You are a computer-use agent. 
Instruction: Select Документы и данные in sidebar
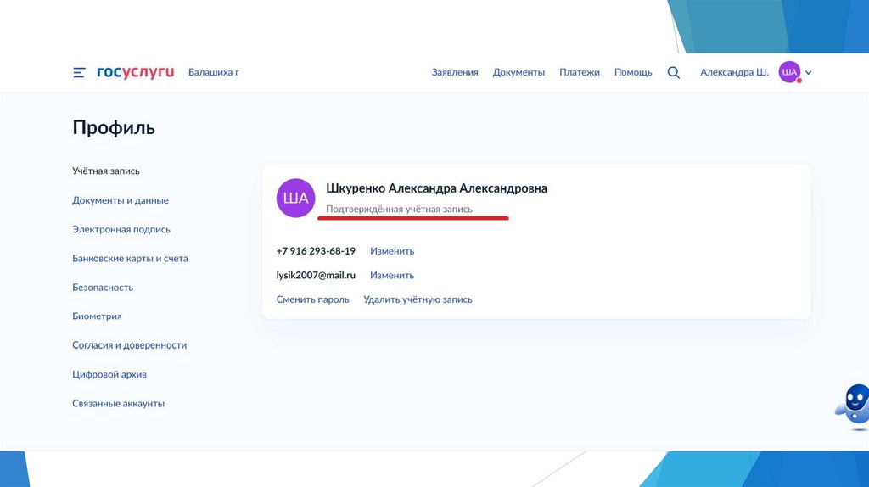pyautogui.click(x=121, y=201)
